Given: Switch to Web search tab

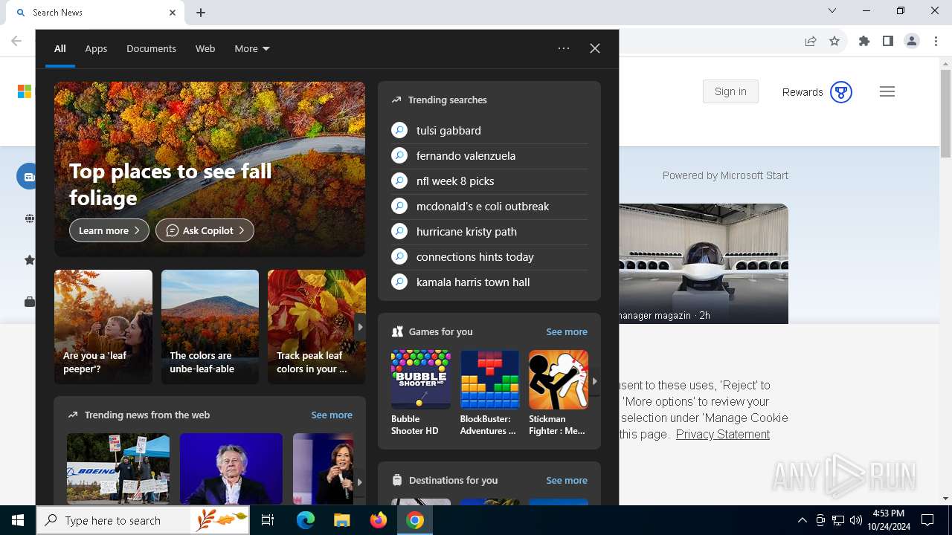Looking at the screenshot, I should click(205, 48).
